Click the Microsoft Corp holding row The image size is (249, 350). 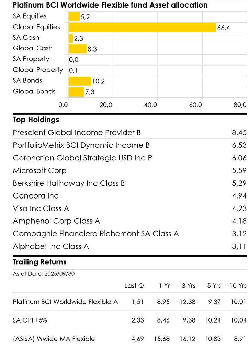(x=129, y=171)
